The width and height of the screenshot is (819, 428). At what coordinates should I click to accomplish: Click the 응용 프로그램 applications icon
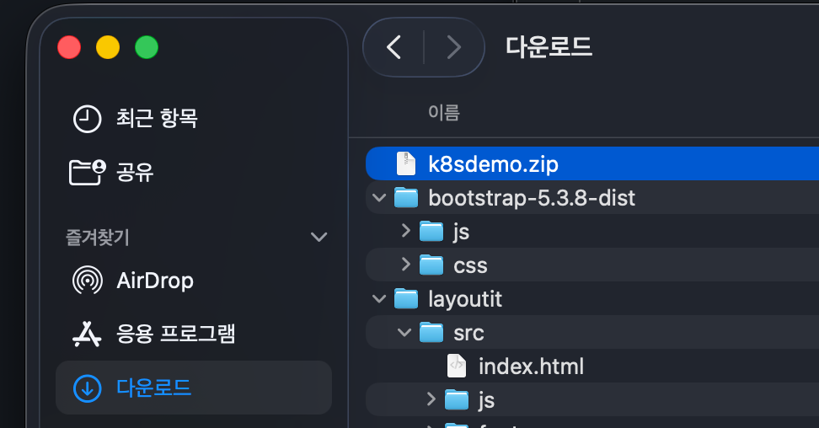pos(87,334)
